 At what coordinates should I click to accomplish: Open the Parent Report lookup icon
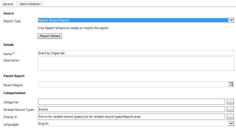231,84
